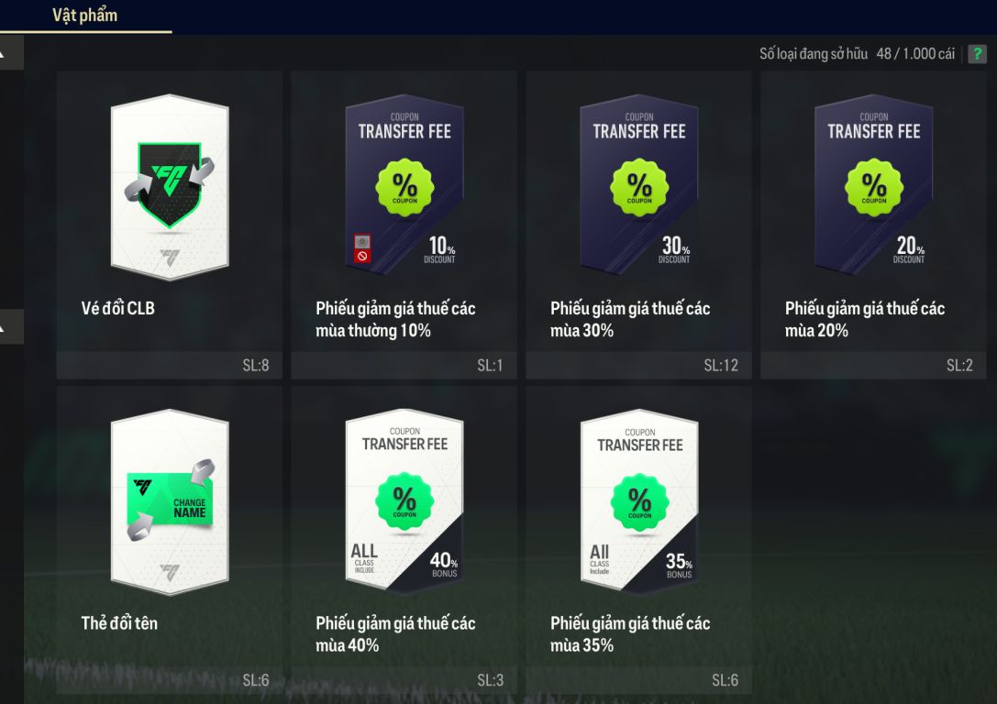The height and width of the screenshot is (704, 997).
Task: Select the Vé đổi CLB card icon
Action: pyautogui.click(x=169, y=187)
